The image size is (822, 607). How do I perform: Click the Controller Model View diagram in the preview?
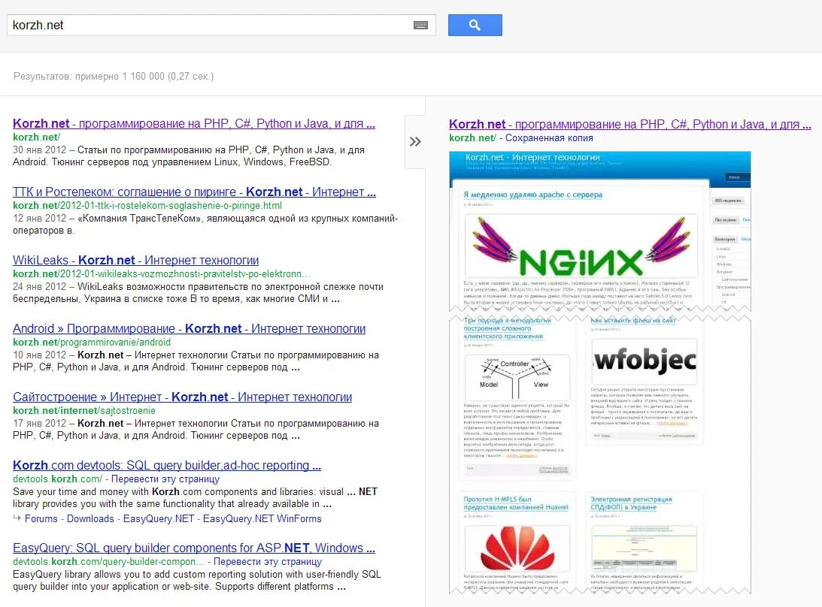click(517, 377)
